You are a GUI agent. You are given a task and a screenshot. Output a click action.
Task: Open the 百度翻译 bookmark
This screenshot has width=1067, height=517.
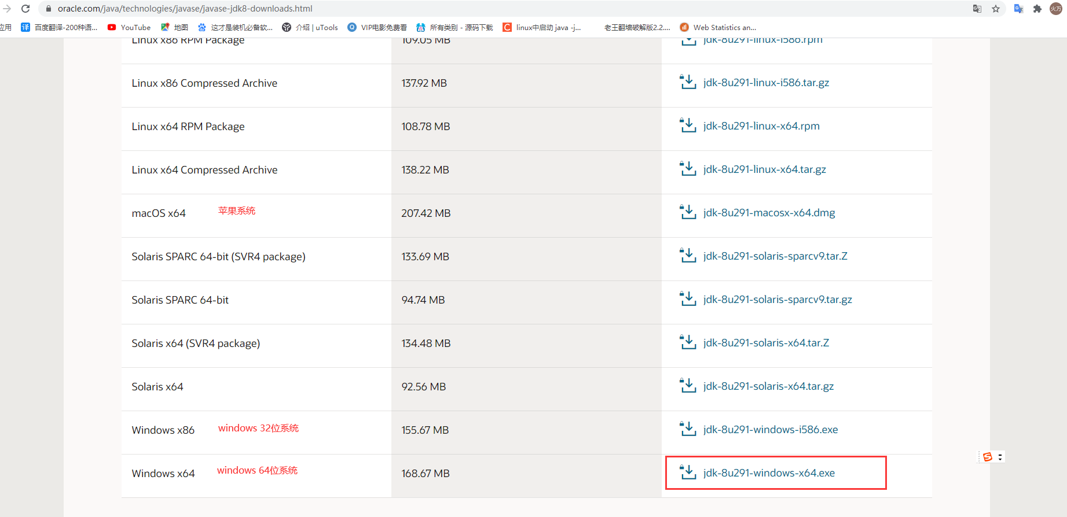59,27
